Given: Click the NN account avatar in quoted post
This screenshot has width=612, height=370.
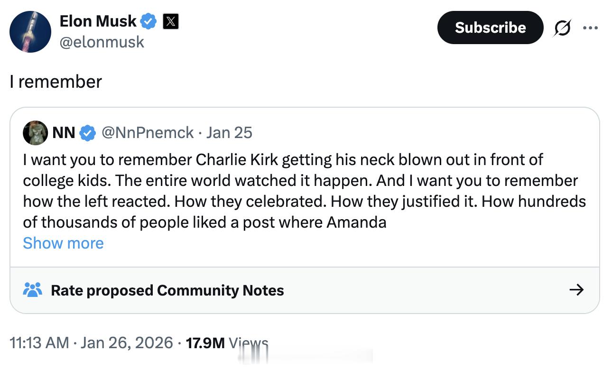Looking at the screenshot, I should pos(35,133).
